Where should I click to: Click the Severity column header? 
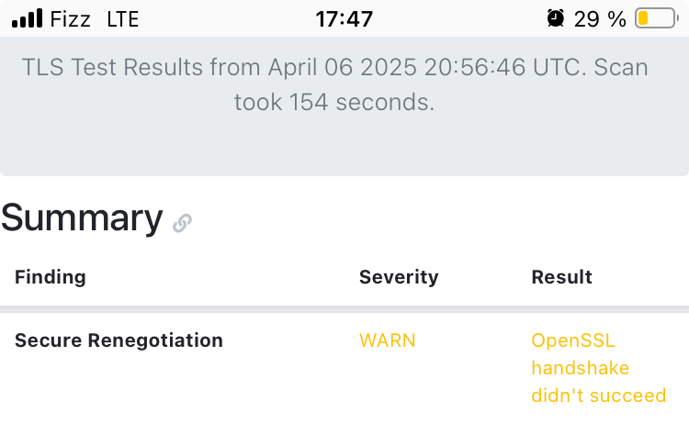(x=399, y=277)
